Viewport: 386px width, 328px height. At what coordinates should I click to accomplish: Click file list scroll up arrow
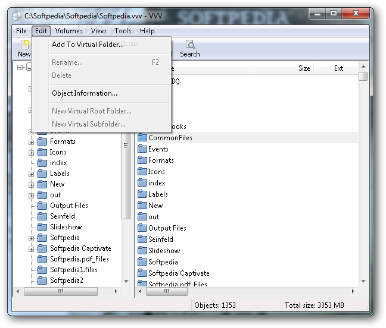(363, 67)
